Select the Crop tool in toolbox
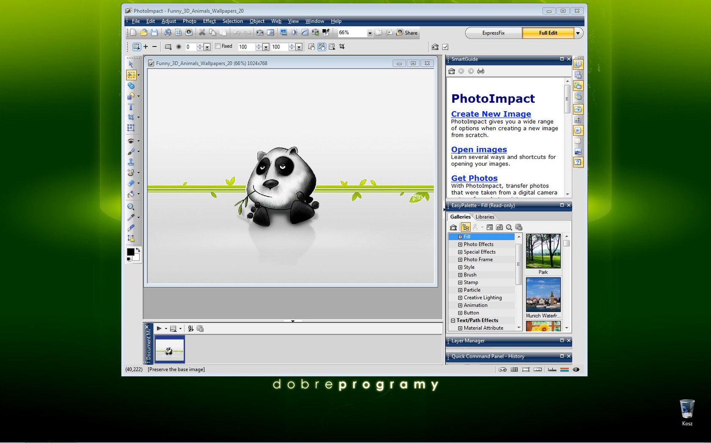711x443 pixels. click(131, 117)
